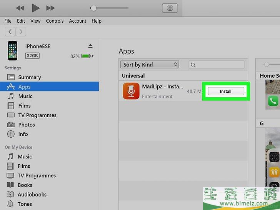The width and height of the screenshot is (280, 210).
Task: Click the search magnifier icon
Action: 193,65
